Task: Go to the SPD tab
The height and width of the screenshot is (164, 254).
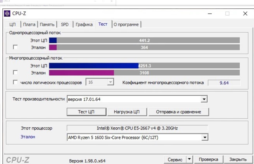Action: coord(65,24)
